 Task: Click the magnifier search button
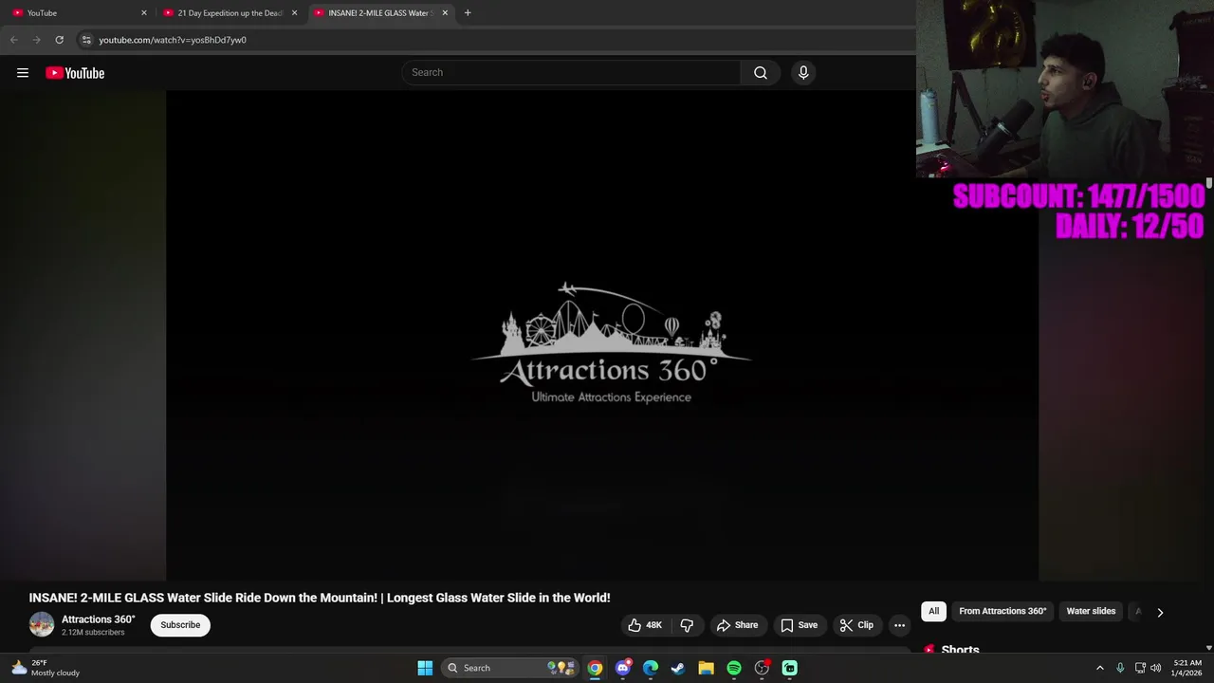click(x=761, y=72)
